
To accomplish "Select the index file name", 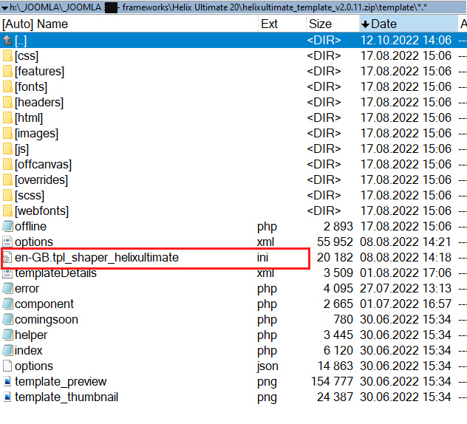I will coord(29,350).
